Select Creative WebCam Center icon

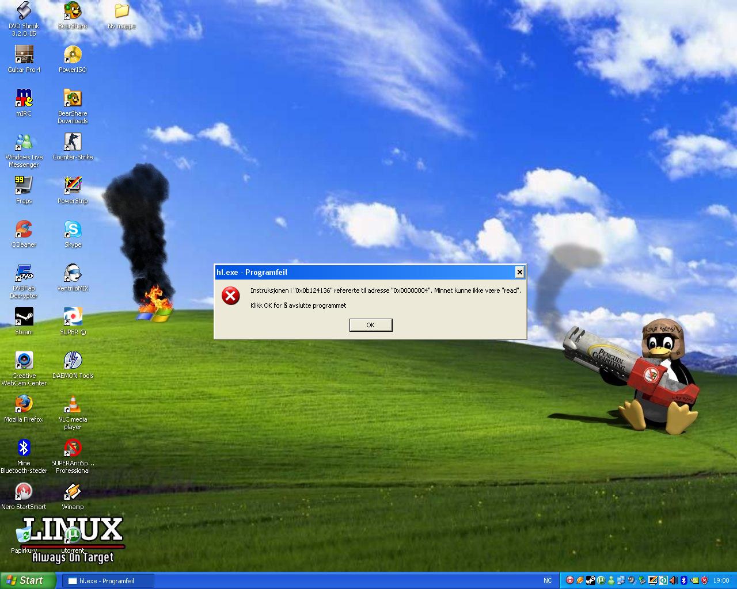point(24,369)
